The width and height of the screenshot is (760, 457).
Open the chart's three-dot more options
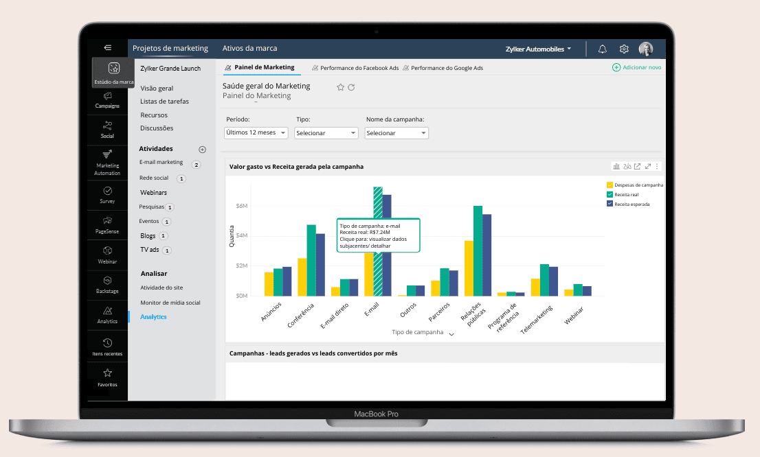tap(657, 167)
